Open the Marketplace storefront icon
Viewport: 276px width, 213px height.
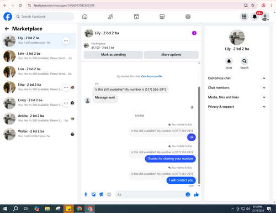162,17
